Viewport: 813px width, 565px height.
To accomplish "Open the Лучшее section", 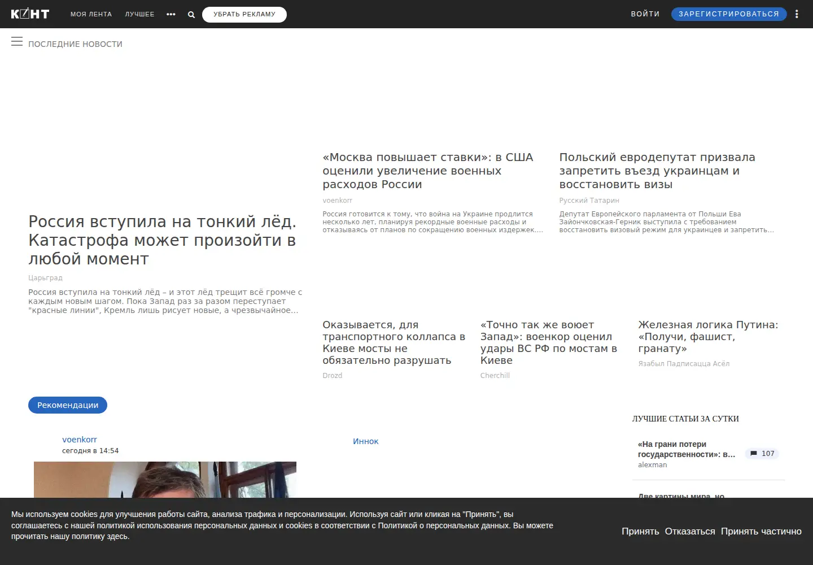I will click(139, 14).
